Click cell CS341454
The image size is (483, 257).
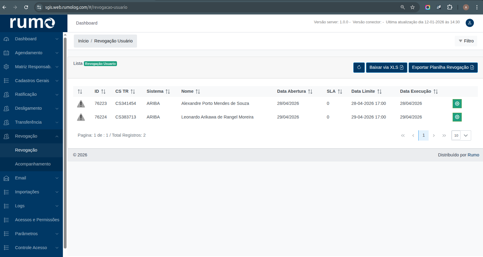tap(125, 103)
